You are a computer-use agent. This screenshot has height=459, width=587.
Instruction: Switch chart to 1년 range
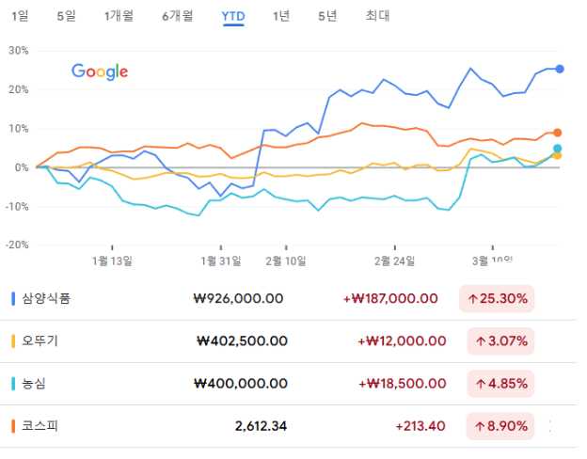(x=281, y=16)
